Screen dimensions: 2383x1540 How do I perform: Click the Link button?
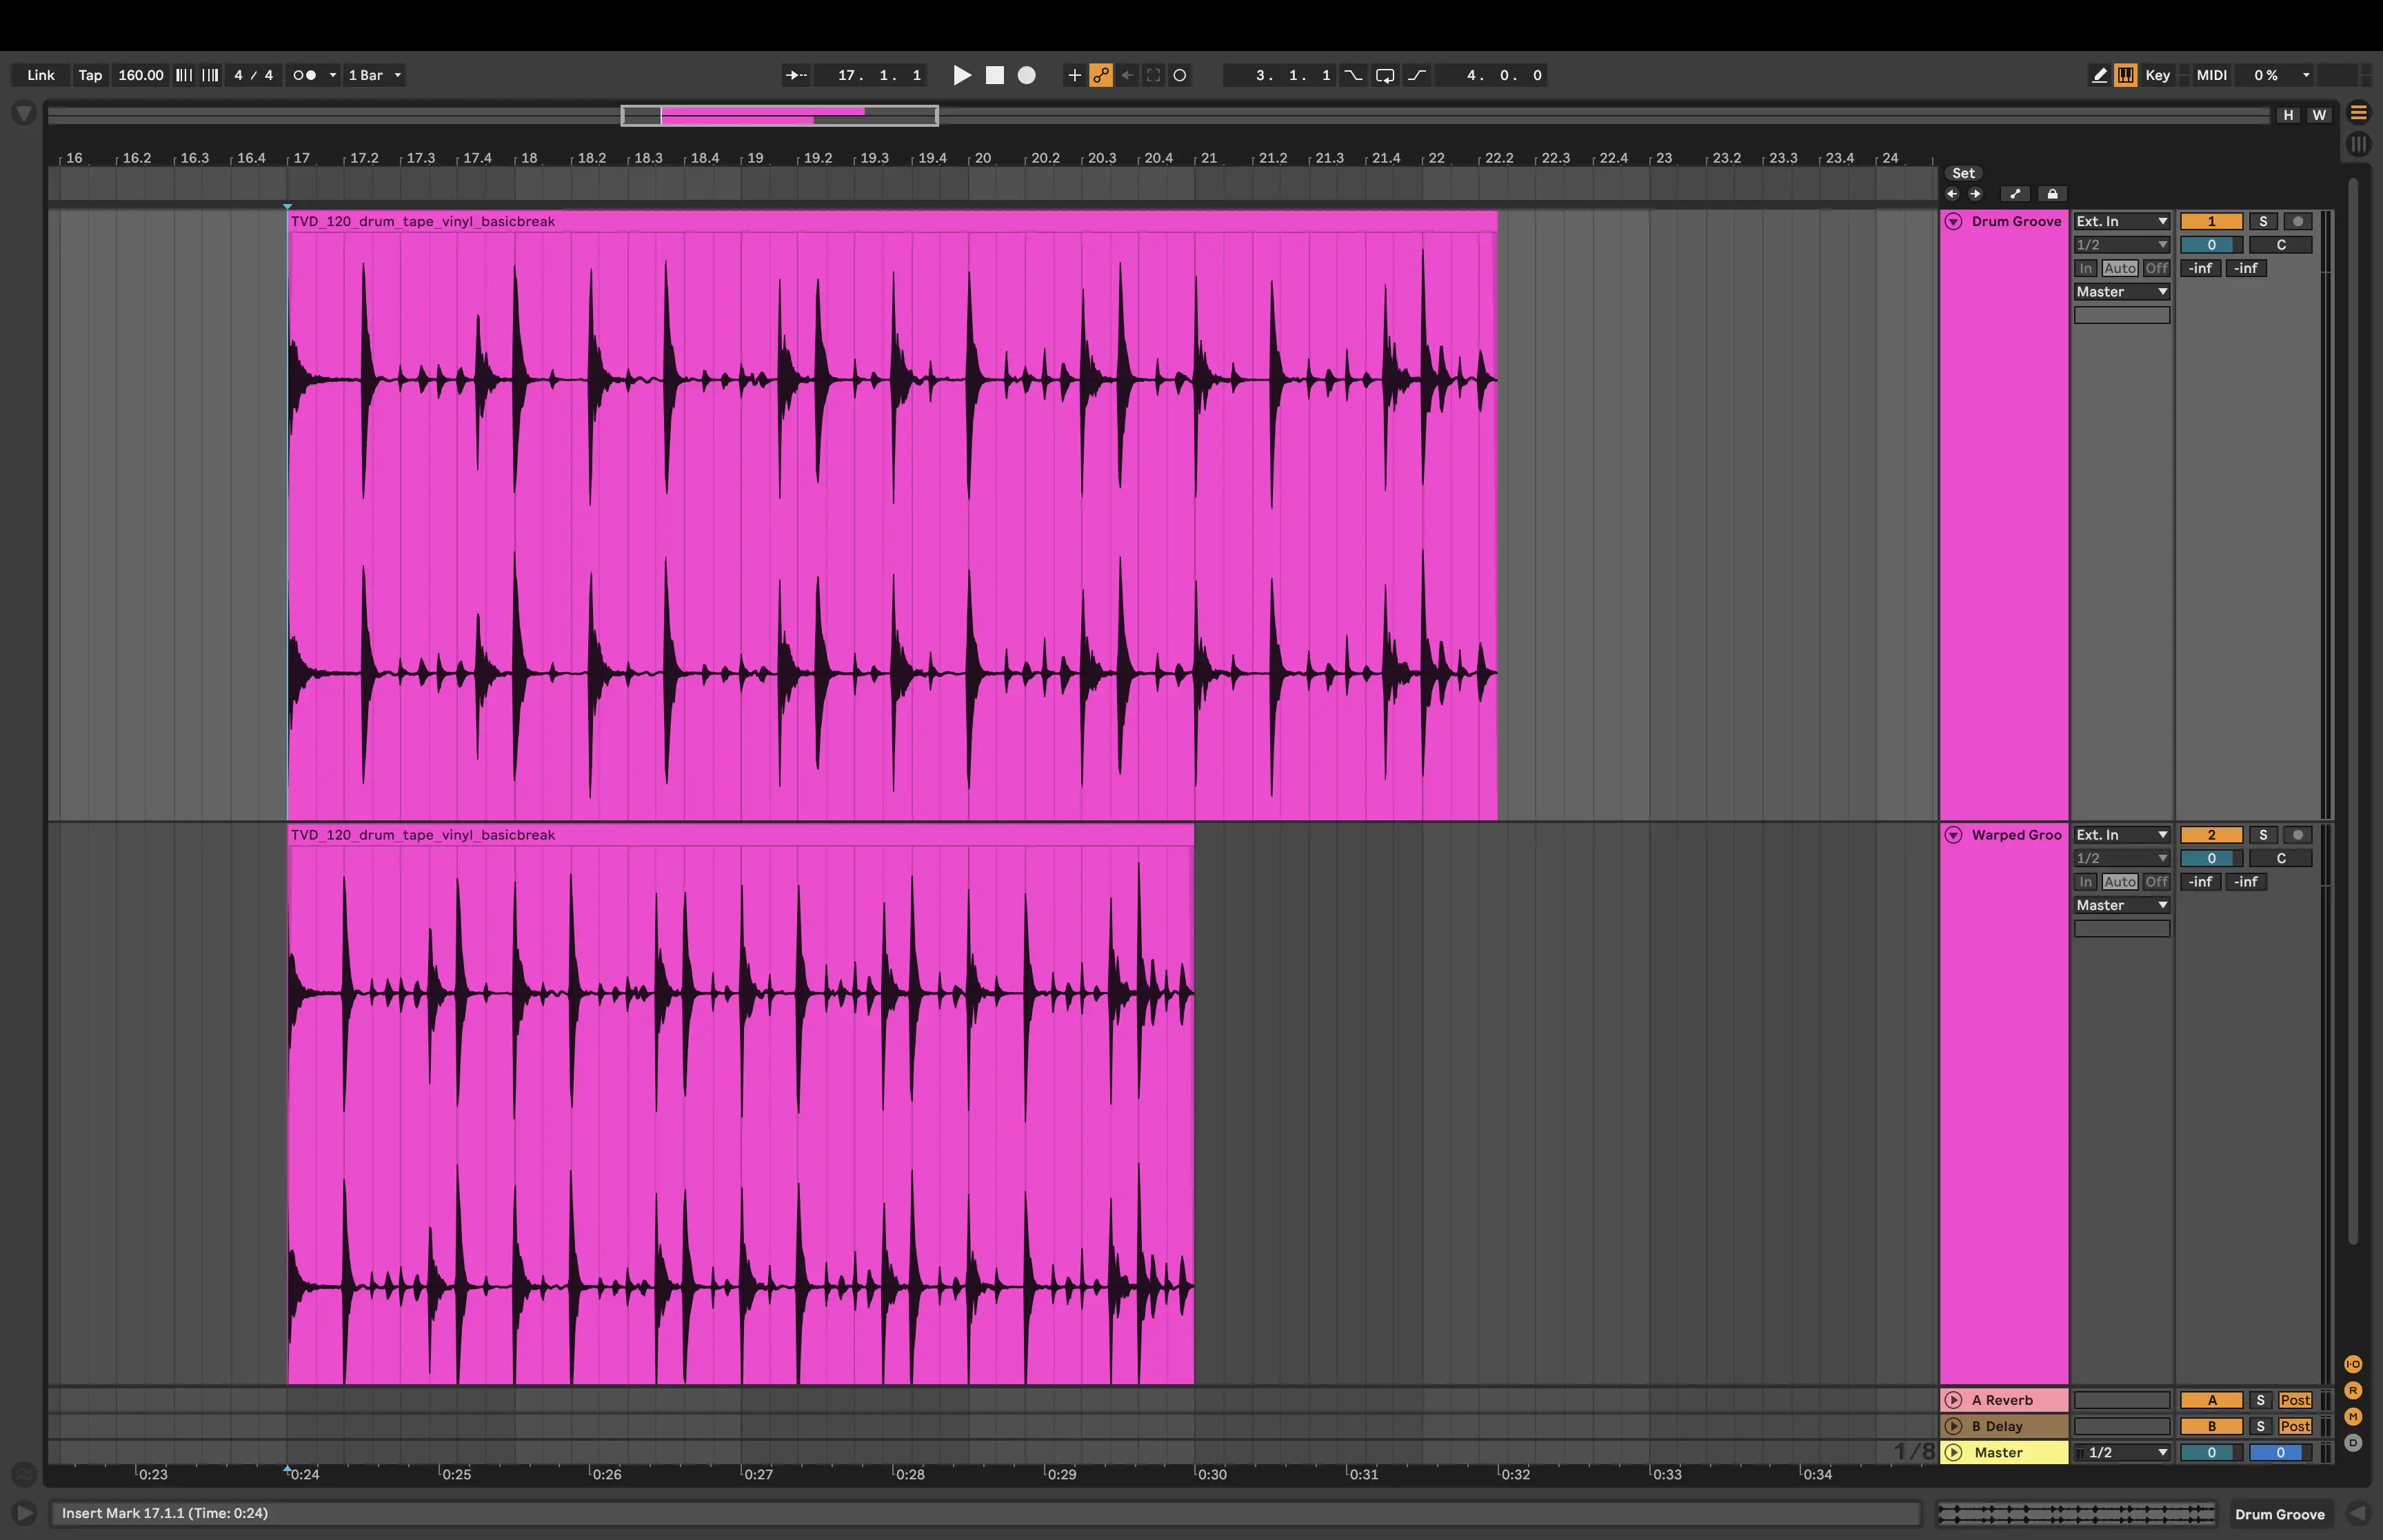[x=41, y=75]
